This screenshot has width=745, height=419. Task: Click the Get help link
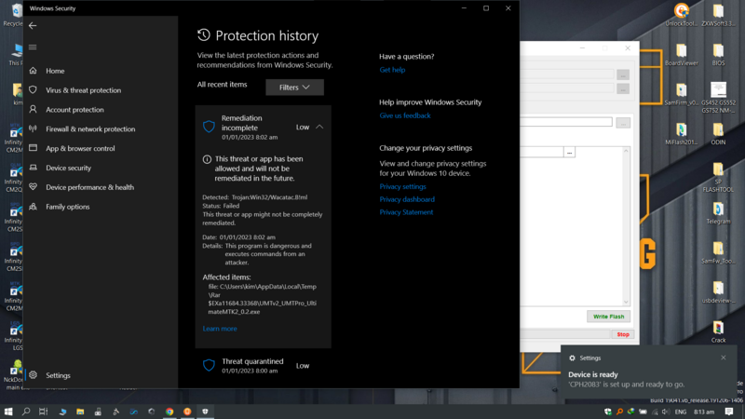[x=392, y=70]
